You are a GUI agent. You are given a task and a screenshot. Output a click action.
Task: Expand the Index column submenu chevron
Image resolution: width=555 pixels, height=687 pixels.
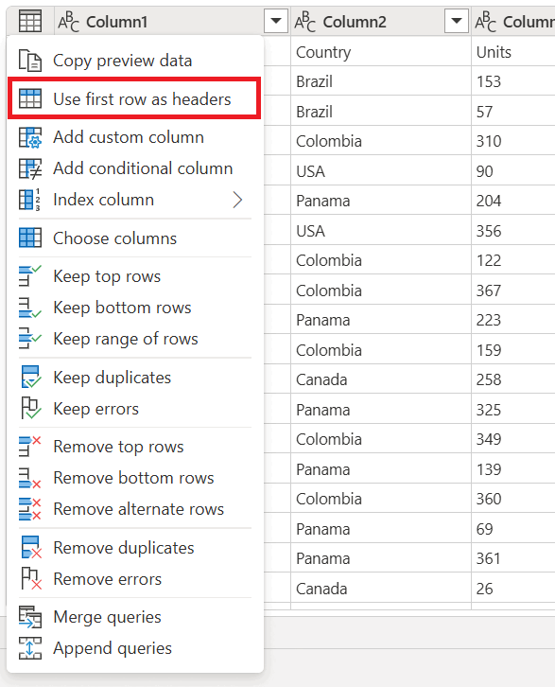tap(237, 200)
